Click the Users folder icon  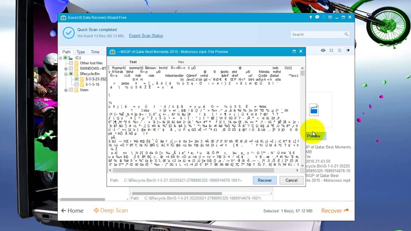coord(76,90)
